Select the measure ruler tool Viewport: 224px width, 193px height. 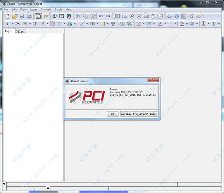[x=198, y=16]
